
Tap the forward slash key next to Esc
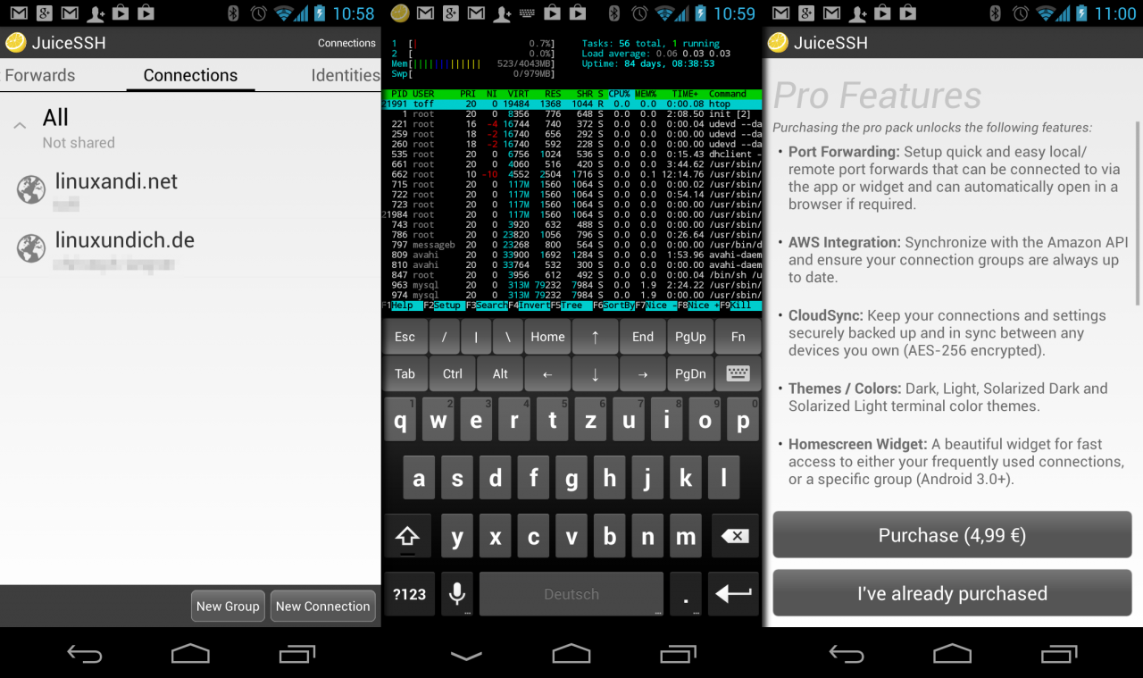click(444, 337)
